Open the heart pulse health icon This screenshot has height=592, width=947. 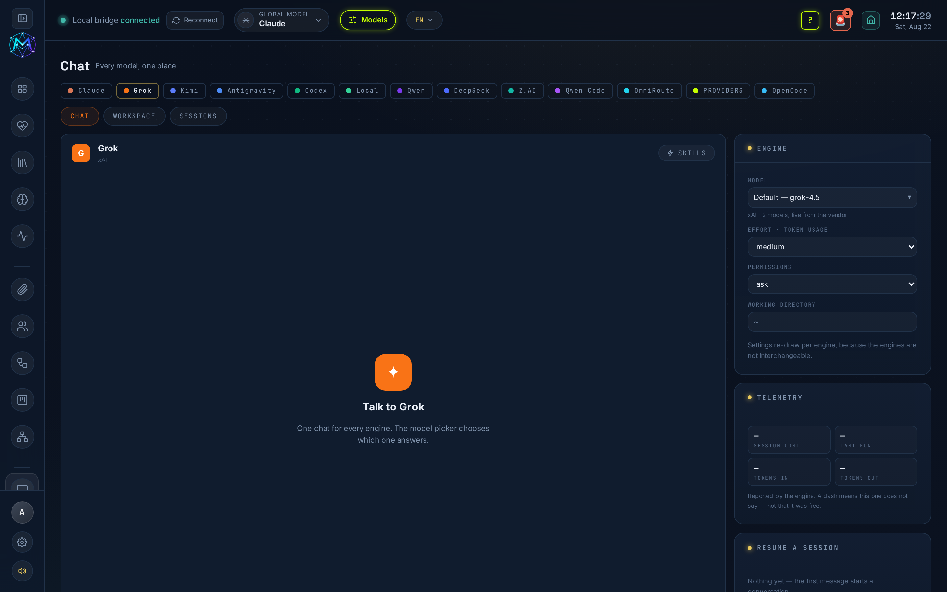click(22, 126)
